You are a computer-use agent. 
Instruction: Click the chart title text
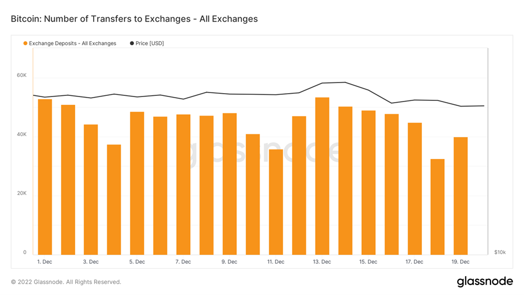(134, 19)
